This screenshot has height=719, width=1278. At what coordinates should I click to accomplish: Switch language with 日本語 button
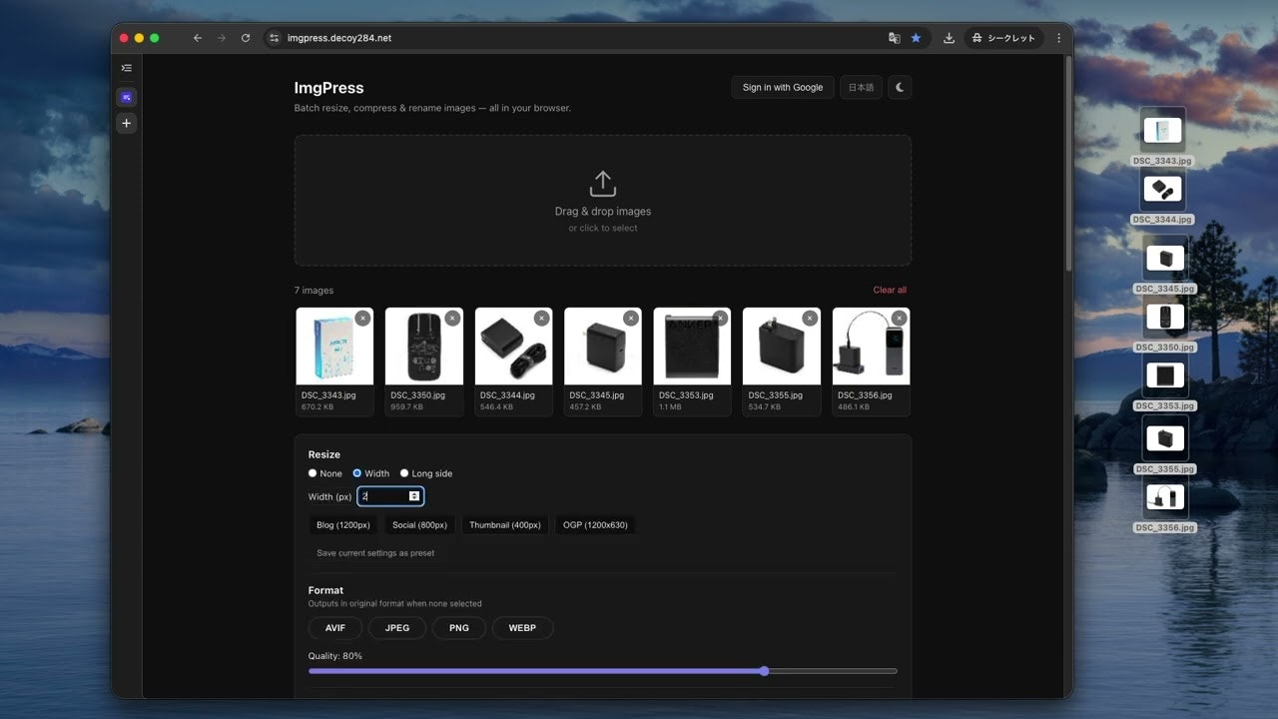(x=861, y=88)
